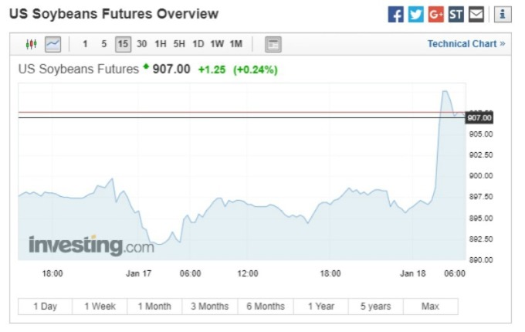Set interval to 15 minutes
Screen dimensions: 525x332
tap(123, 44)
